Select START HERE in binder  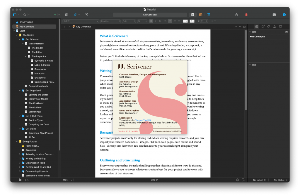point(26,22)
